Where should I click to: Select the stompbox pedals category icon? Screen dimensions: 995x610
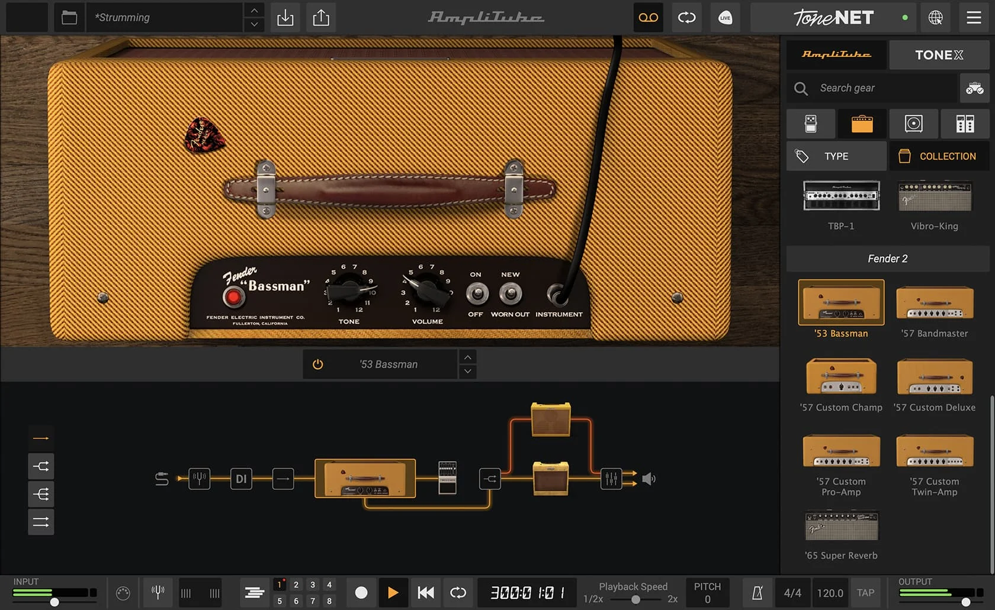click(811, 124)
